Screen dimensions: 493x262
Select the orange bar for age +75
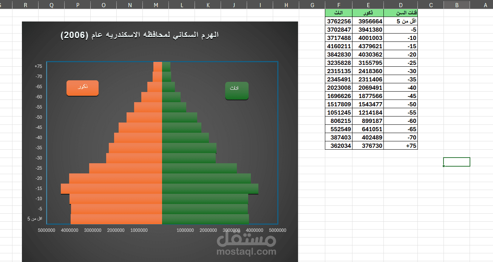(158, 66)
